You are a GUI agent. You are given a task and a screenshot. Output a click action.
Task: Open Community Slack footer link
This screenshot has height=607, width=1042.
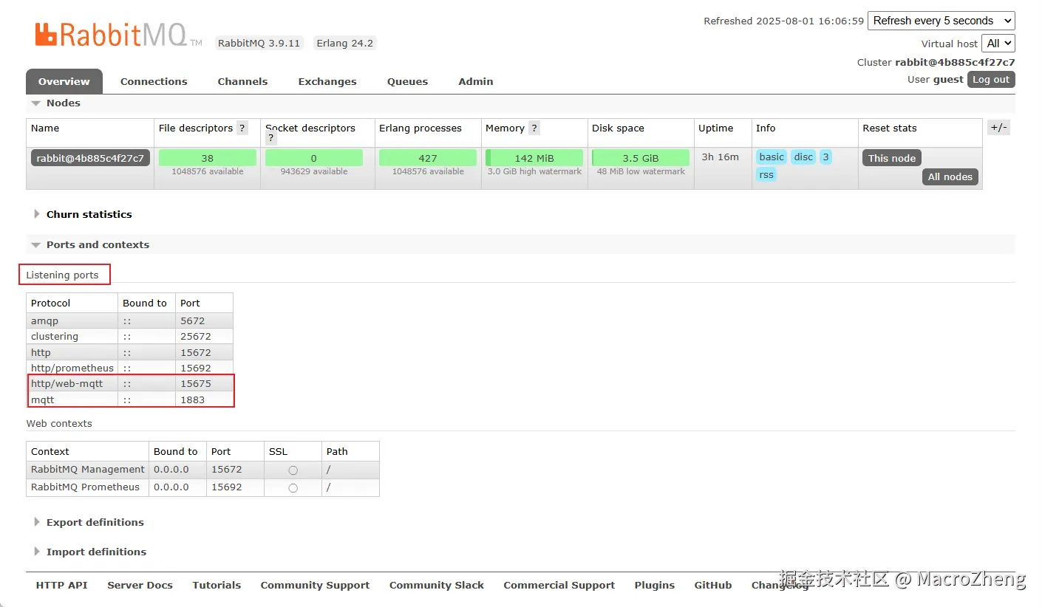pos(437,585)
